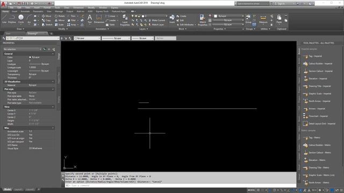The height and width of the screenshot is (193, 344).
Task: Toggle the grid display in status bar
Action: tap(259, 190)
